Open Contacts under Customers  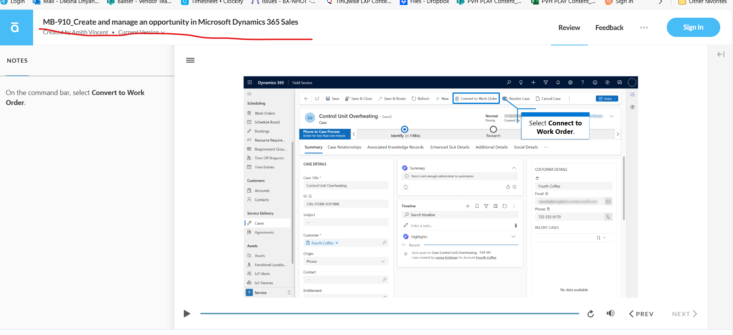pyautogui.click(x=262, y=200)
